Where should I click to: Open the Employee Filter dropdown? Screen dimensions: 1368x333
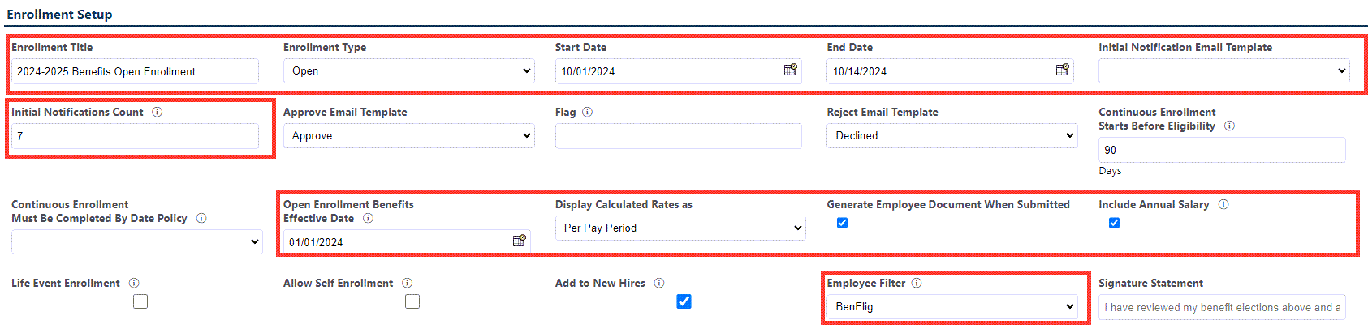coord(952,306)
